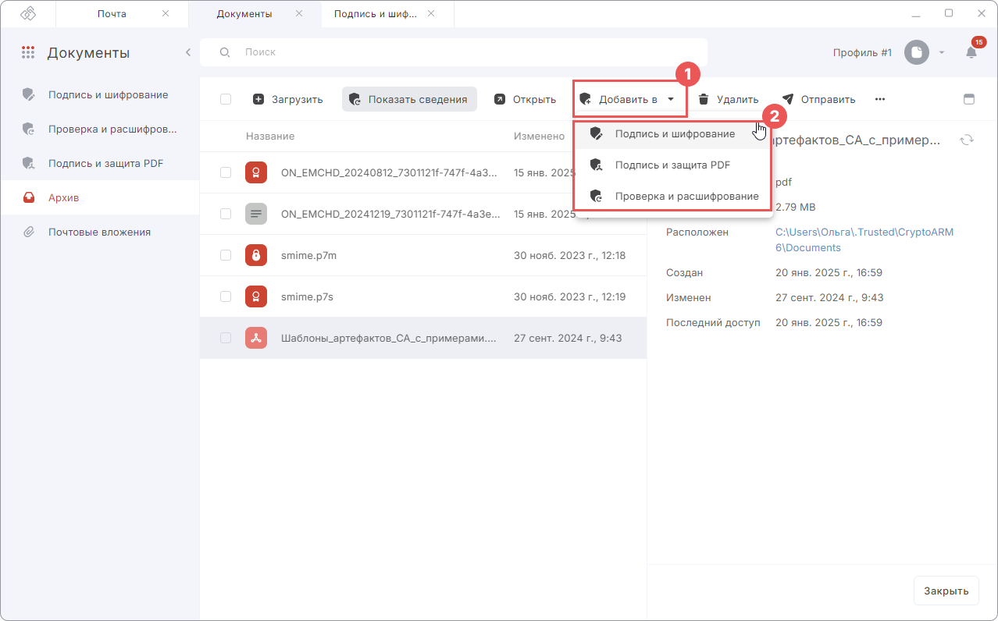The image size is (998, 621).
Task: Open the profile avatar icon
Action: [x=917, y=53]
